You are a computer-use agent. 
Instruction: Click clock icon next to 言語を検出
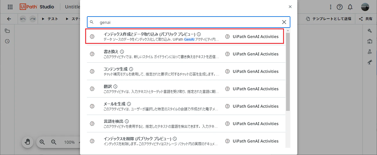[127, 121]
